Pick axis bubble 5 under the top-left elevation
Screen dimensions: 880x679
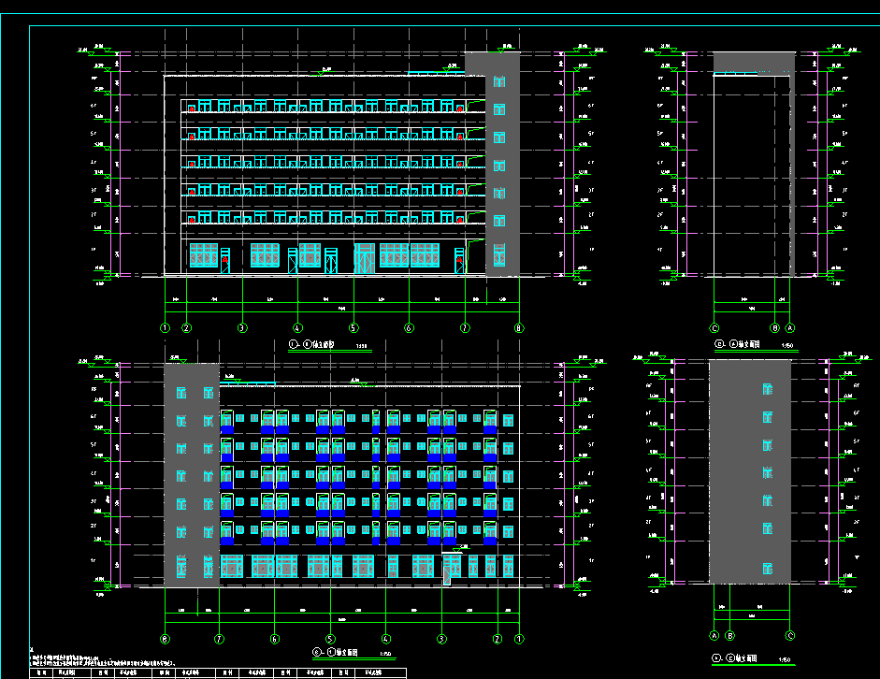[x=353, y=328]
